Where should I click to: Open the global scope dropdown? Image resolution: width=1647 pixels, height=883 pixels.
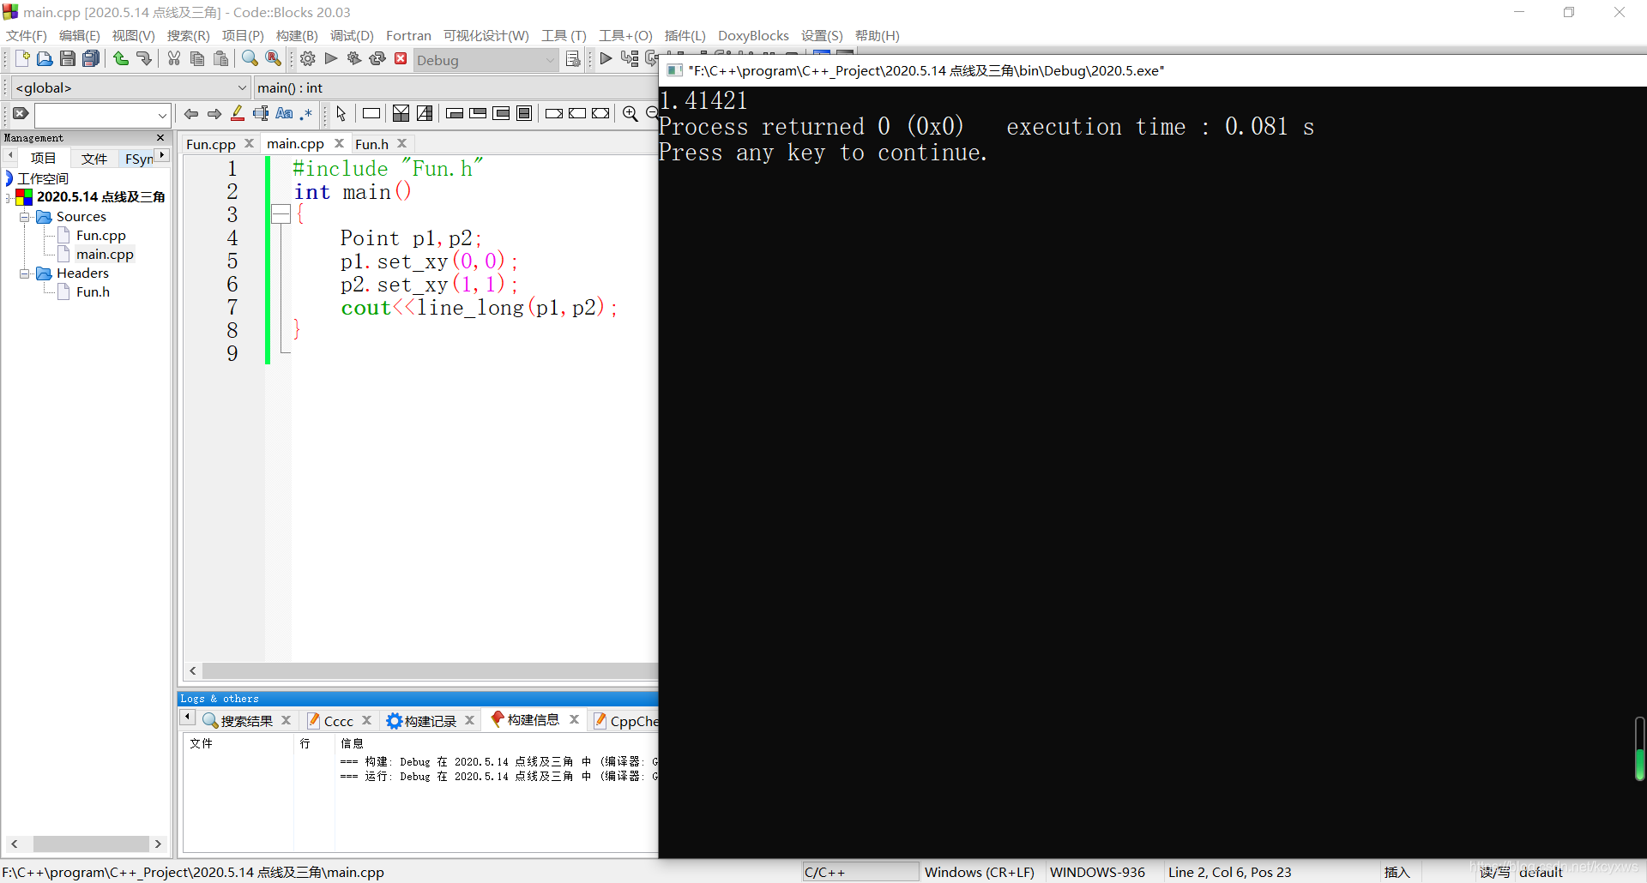pos(131,87)
